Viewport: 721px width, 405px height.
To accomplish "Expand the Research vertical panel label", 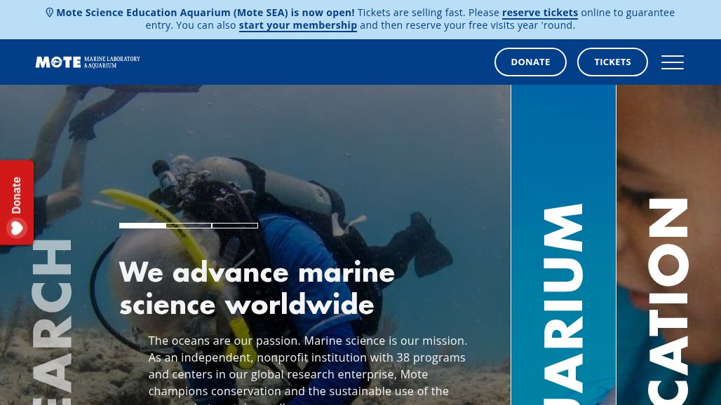I will click(52, 322).
